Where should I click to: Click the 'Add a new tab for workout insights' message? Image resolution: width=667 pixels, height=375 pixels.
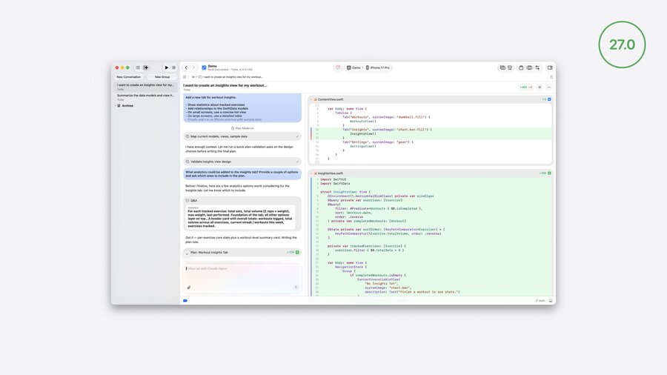click(242, 108)
